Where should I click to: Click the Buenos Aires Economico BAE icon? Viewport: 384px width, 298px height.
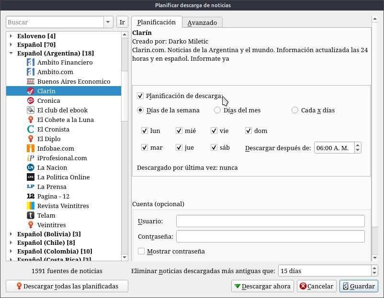30,81
